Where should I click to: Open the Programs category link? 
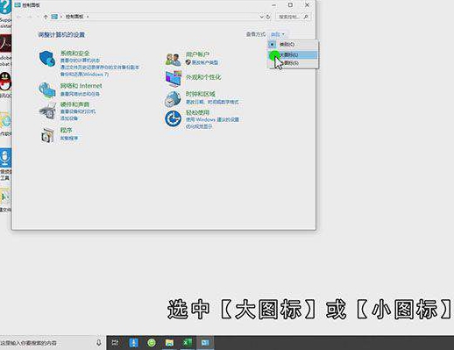[x=66, y=130]
